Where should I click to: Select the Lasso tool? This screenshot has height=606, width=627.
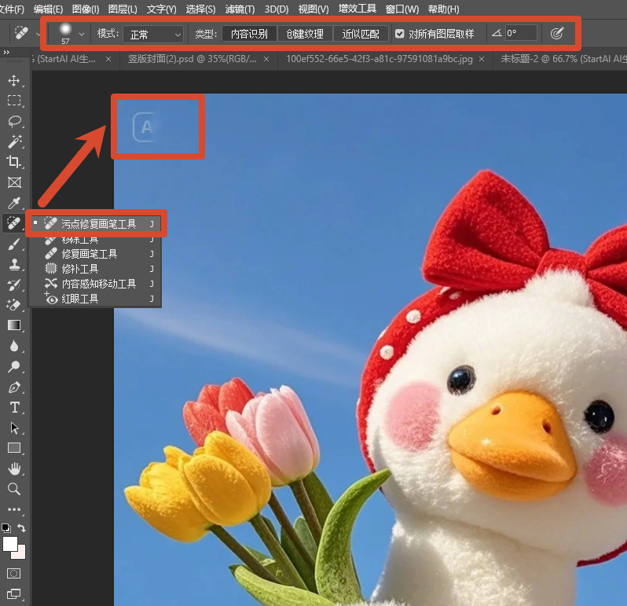[14, 121]
